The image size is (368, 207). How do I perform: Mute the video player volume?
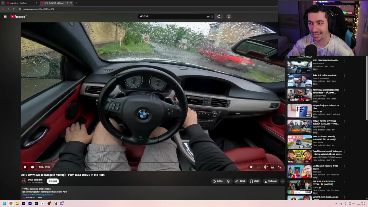32,167
